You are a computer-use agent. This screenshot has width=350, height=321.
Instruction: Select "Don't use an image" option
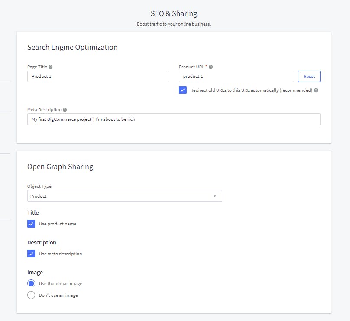coord(31,295)
